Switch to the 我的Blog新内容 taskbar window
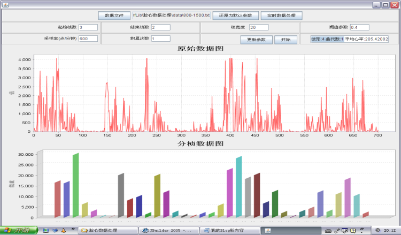The height and width of the screenshot is (235, 401). point(230,230)
